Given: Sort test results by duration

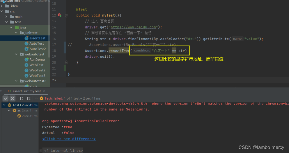Looking at the screenshot, I should (x=29, y=98).
